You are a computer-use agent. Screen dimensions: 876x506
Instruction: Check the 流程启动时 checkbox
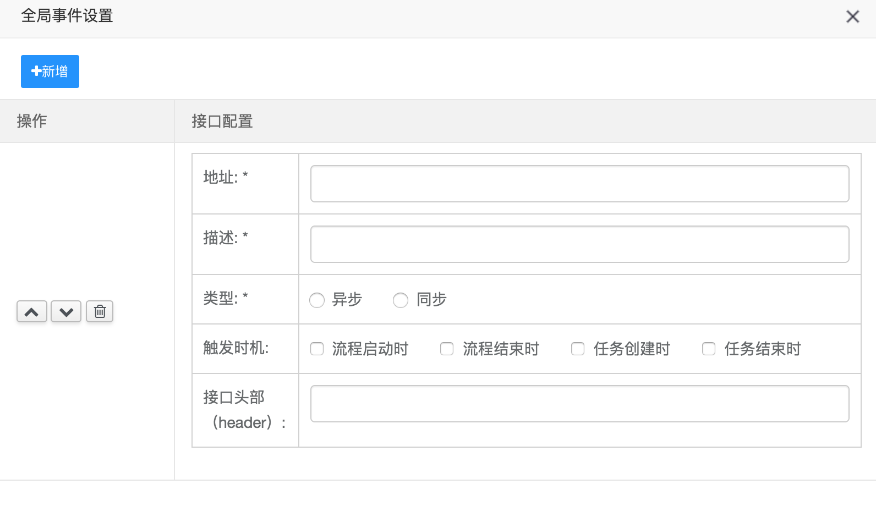point(317,349)
